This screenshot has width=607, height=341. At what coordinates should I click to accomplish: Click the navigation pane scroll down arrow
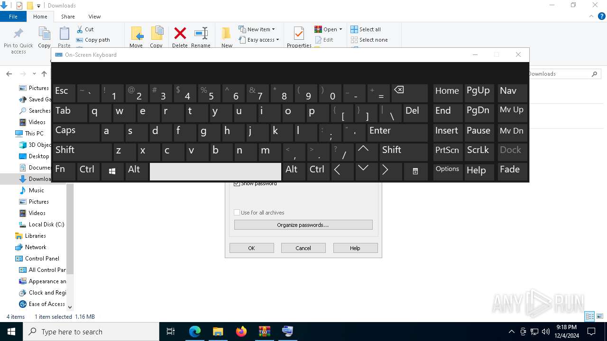[70, 307]
